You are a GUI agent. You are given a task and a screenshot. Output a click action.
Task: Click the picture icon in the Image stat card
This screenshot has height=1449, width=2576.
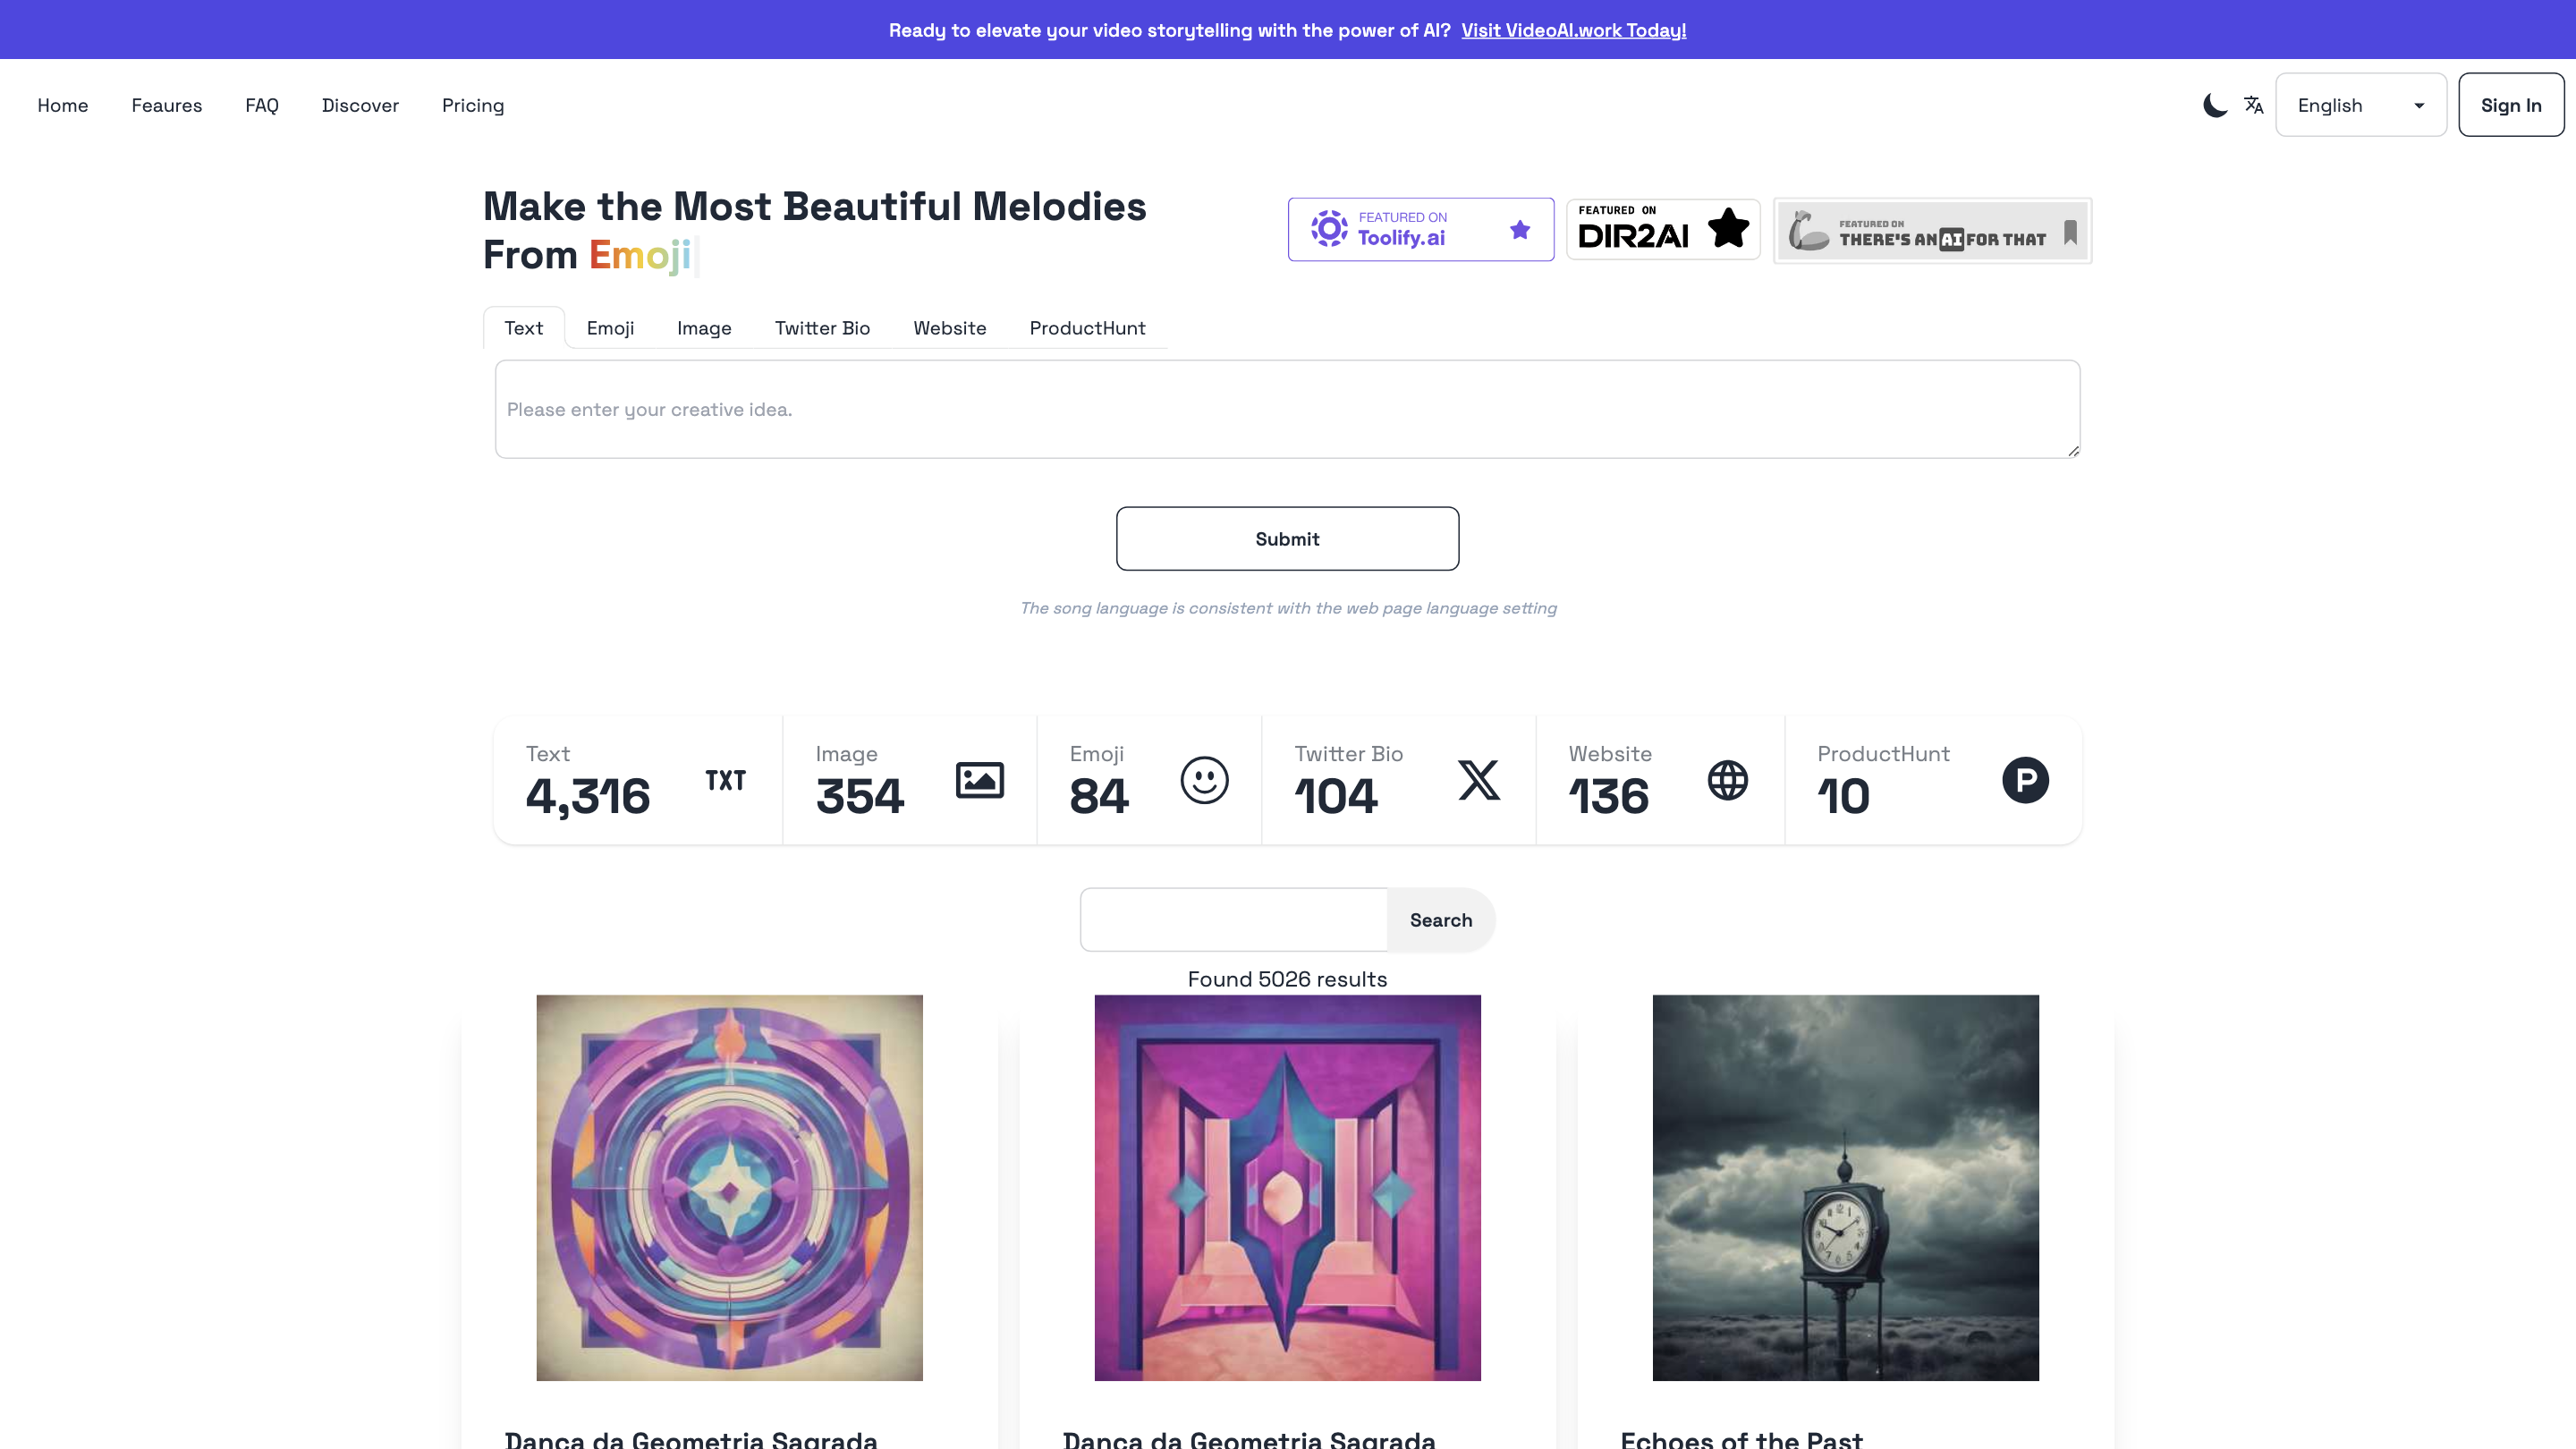(x=979, y=781)
